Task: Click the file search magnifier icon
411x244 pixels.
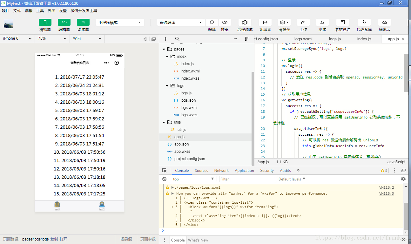Action: coord(177,39)
